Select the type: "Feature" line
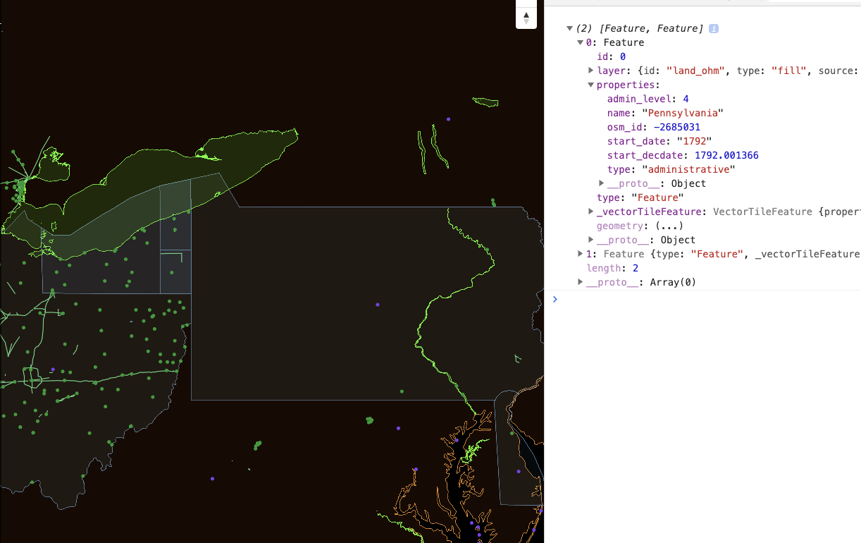861x543 pixels. coord(640,197)
